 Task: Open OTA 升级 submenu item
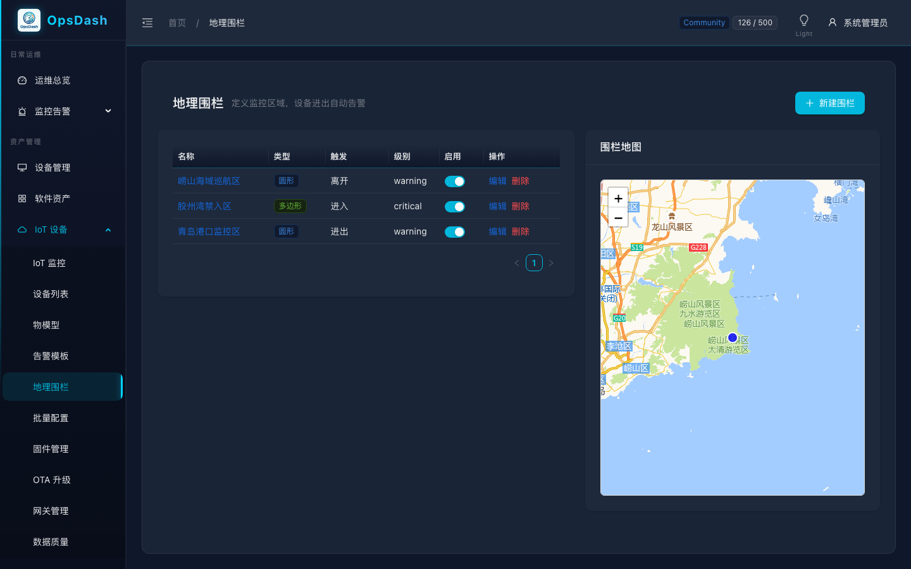(63, 480)
